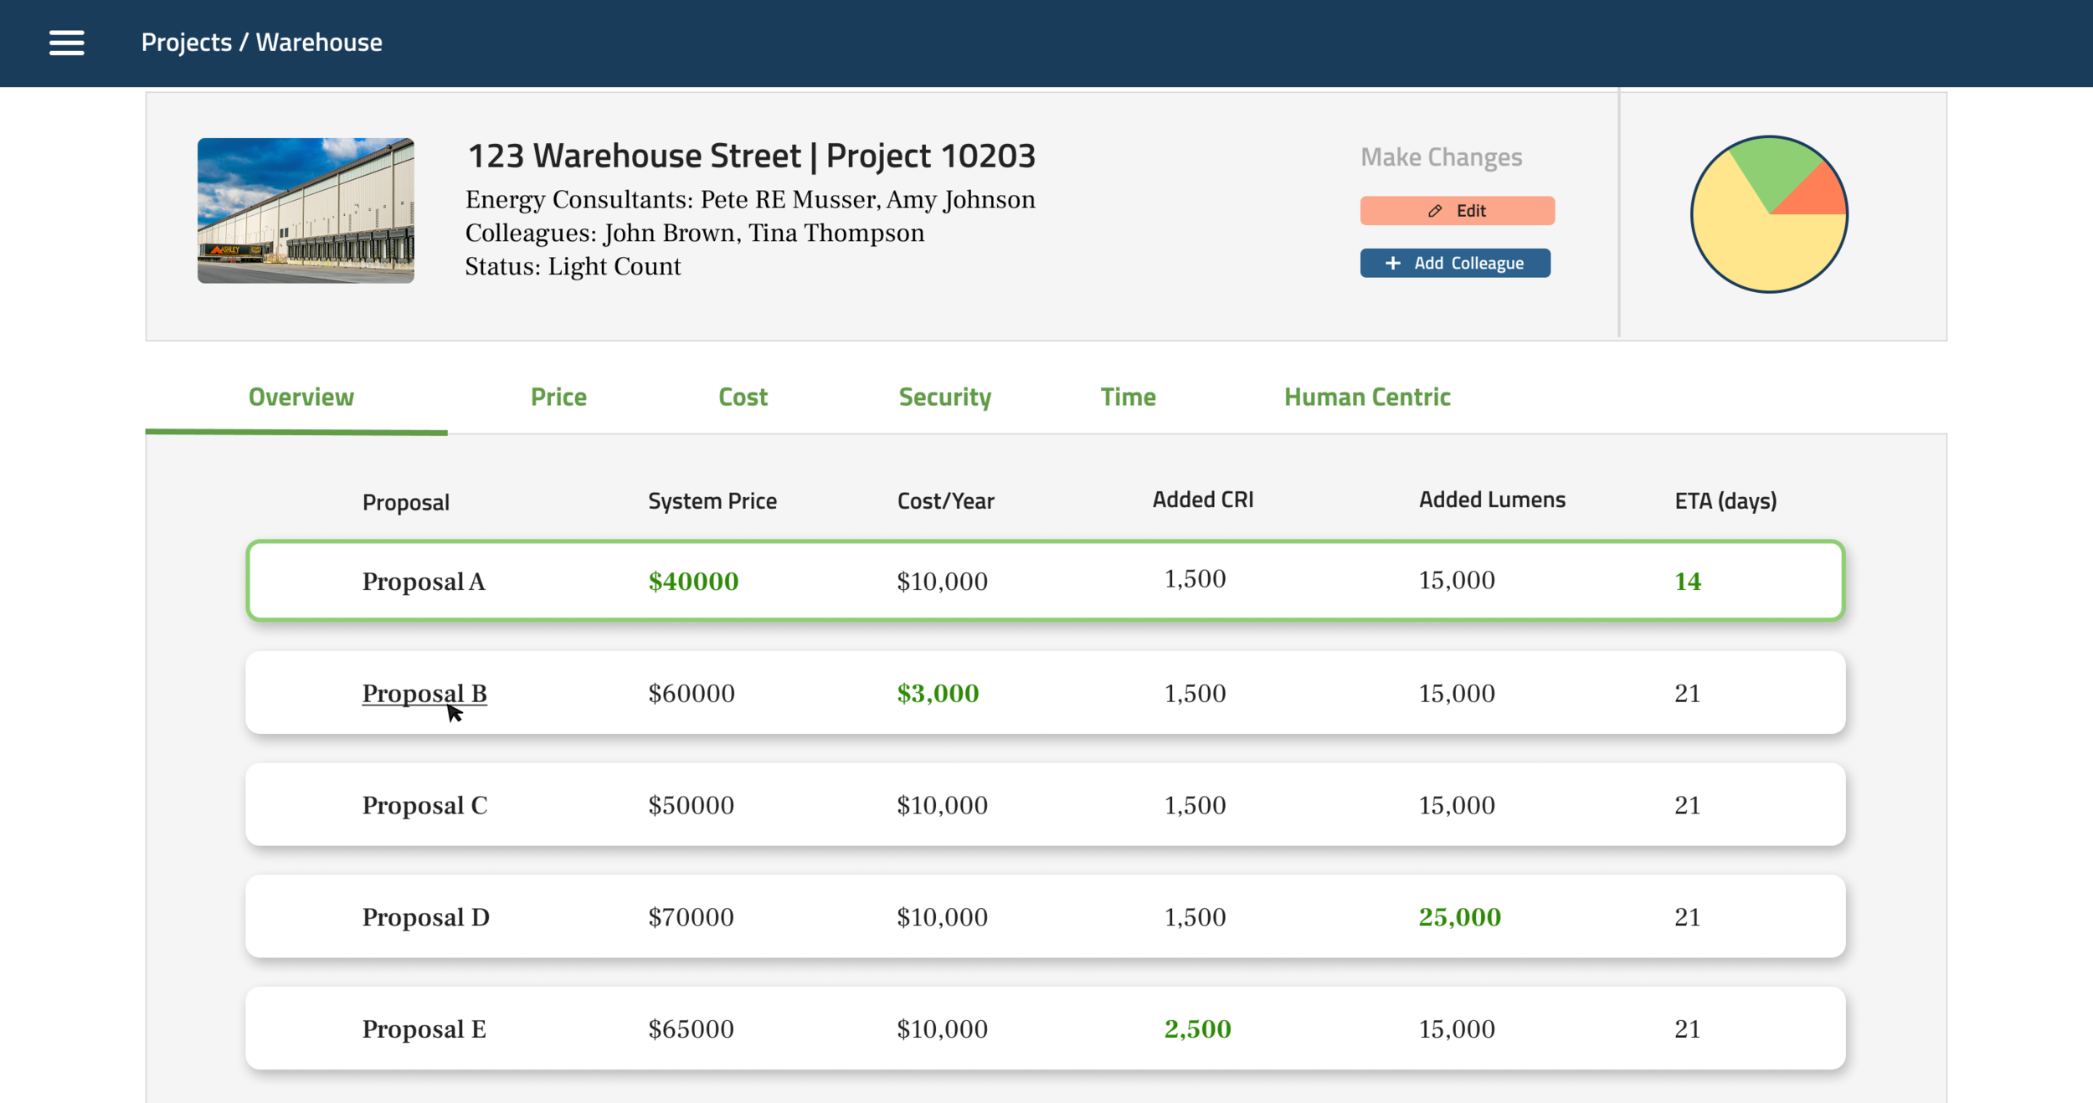
Task: Click the Added CRI column header
Action: pos(1203,500)
